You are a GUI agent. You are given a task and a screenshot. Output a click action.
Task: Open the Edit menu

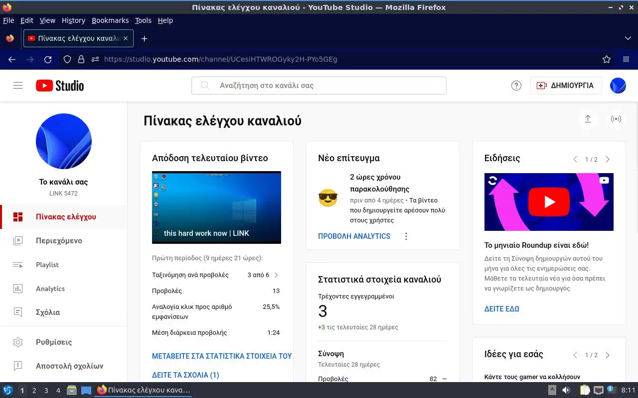pyautogui.click(x=27, y=20)
